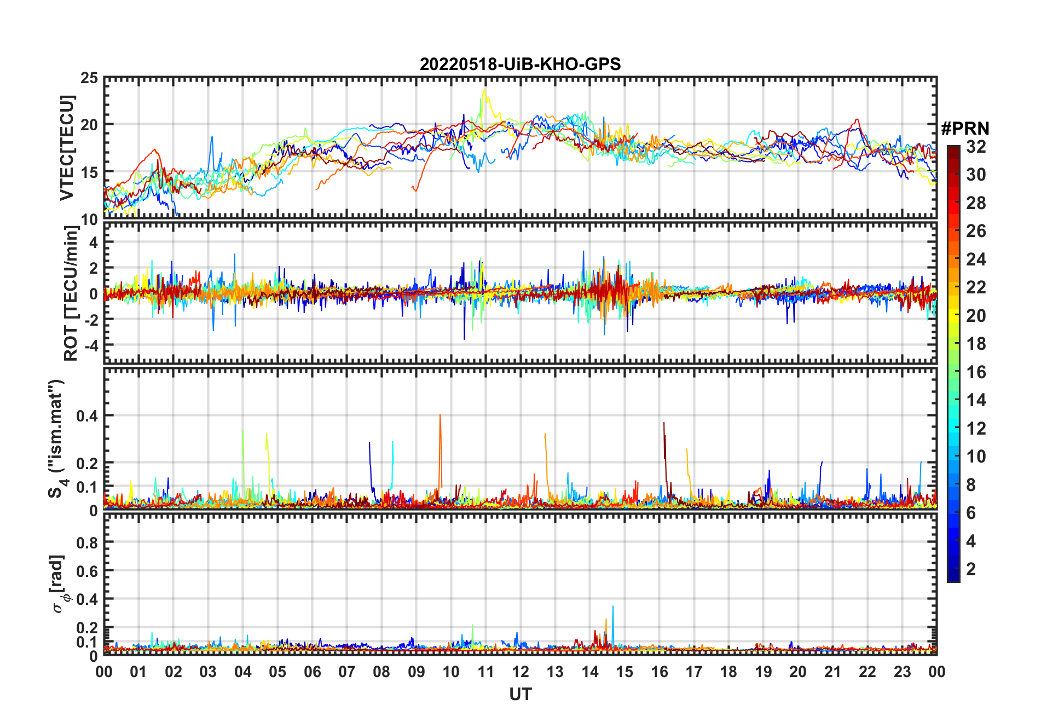The width and height of the screenshot is (1041, 728).
Task: Click the sigma phi [rad] axis label
Action: [x=60, y=583]
